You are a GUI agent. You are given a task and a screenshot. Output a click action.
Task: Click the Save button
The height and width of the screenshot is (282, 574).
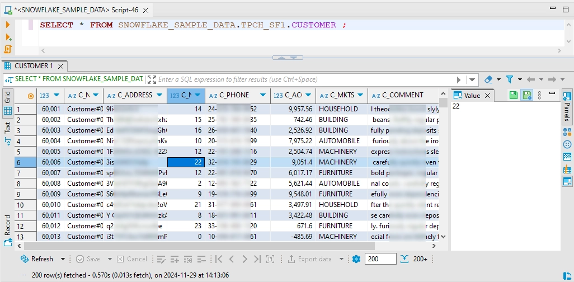88,259
